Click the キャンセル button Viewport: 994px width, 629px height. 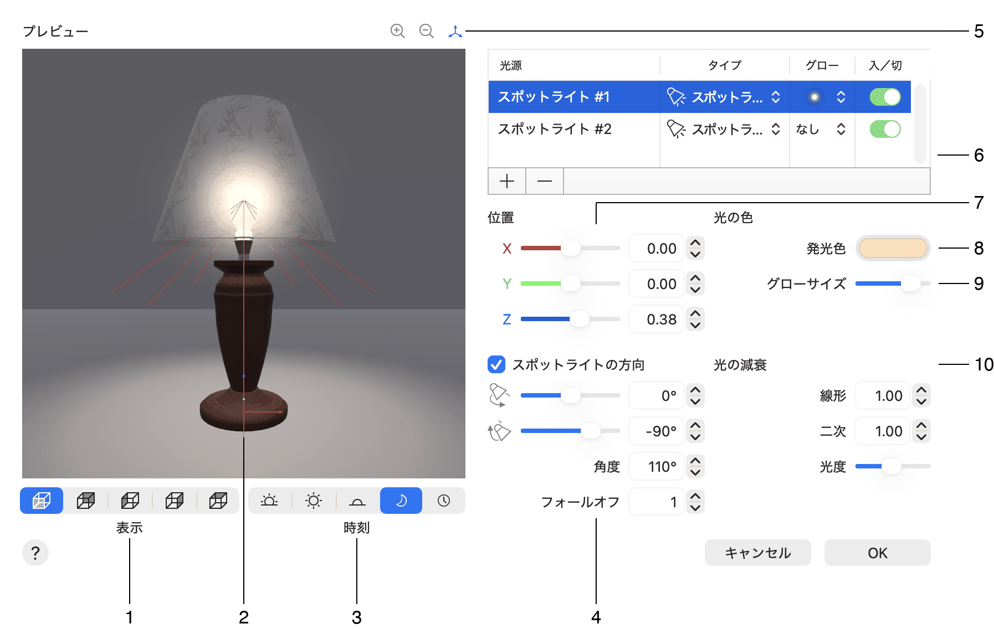[x=757, y=553]
